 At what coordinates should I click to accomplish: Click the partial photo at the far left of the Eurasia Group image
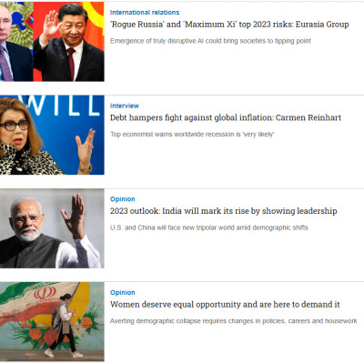click(x=16, y=42)
